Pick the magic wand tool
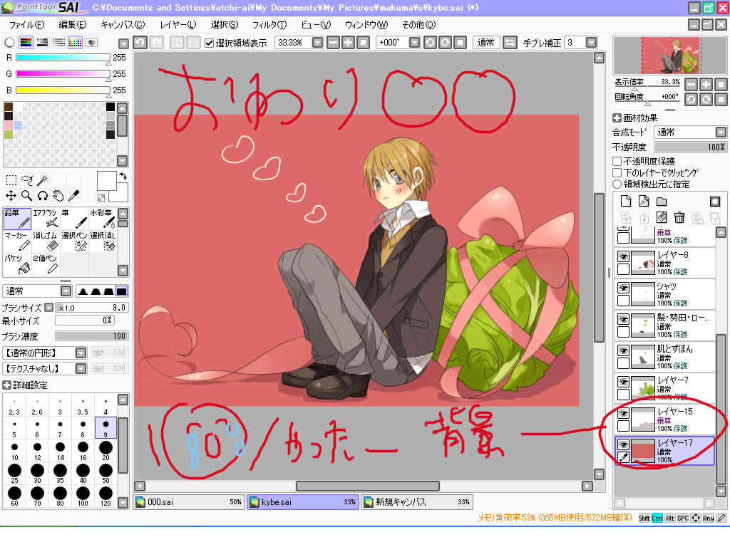 [x=42, y=180]
